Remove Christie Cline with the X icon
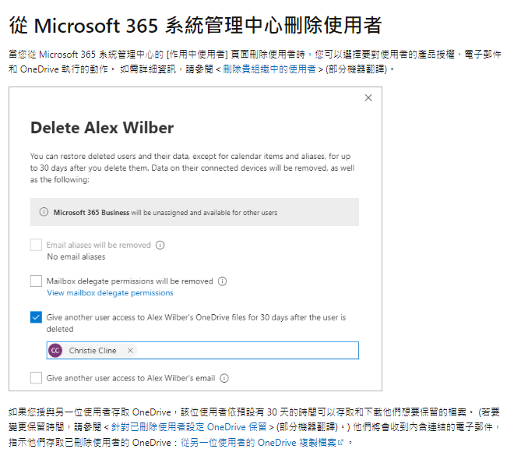This screenshot has width=528, height=456. point(130,351)
